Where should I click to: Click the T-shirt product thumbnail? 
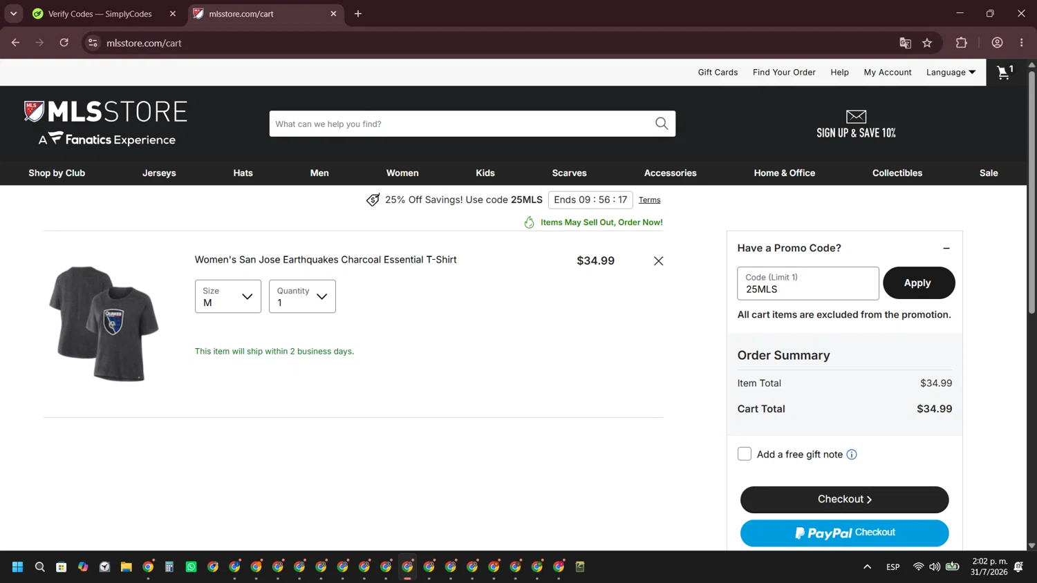(x=104, y=323)
